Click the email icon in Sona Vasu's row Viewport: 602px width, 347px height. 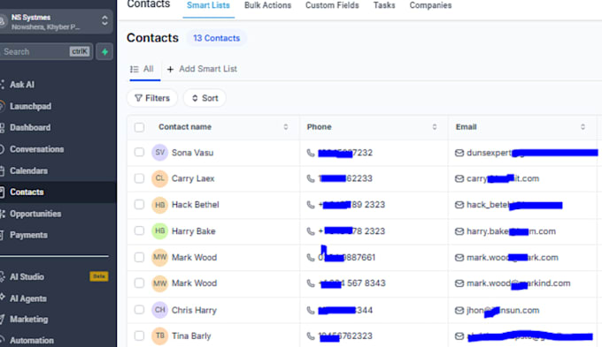click(x=459, y=153)
